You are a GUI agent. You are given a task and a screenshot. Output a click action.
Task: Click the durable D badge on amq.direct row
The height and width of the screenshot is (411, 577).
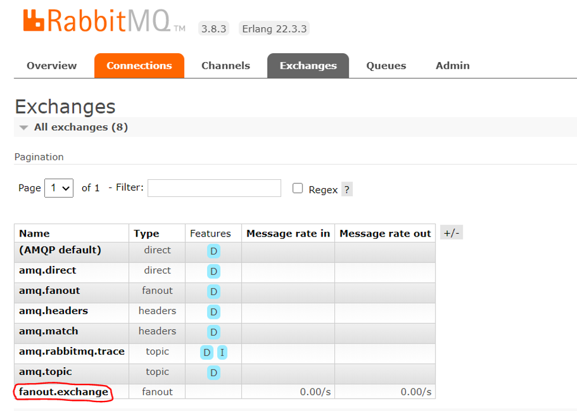point(213,271)
